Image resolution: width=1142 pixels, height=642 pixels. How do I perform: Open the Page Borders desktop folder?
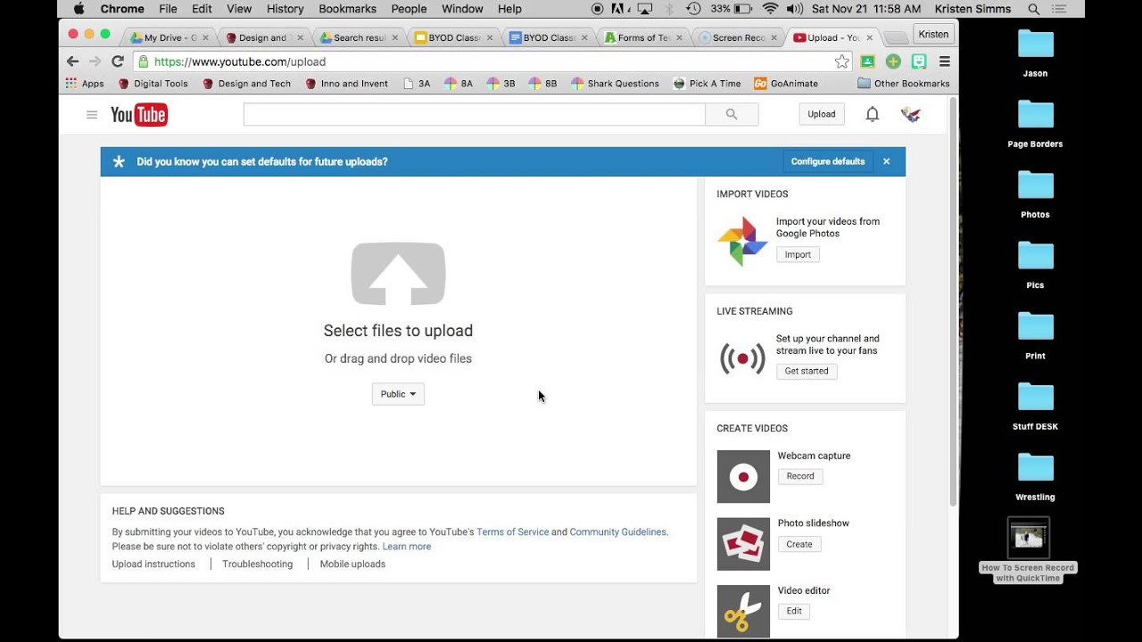(1035, 124)
